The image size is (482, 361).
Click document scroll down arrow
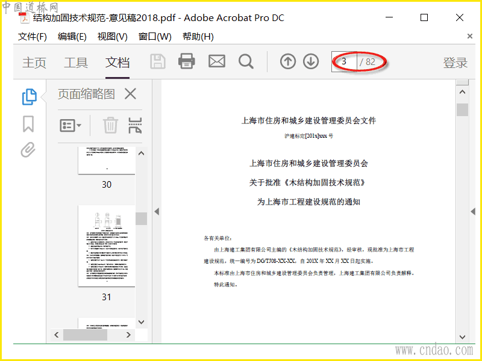point(462,337)
